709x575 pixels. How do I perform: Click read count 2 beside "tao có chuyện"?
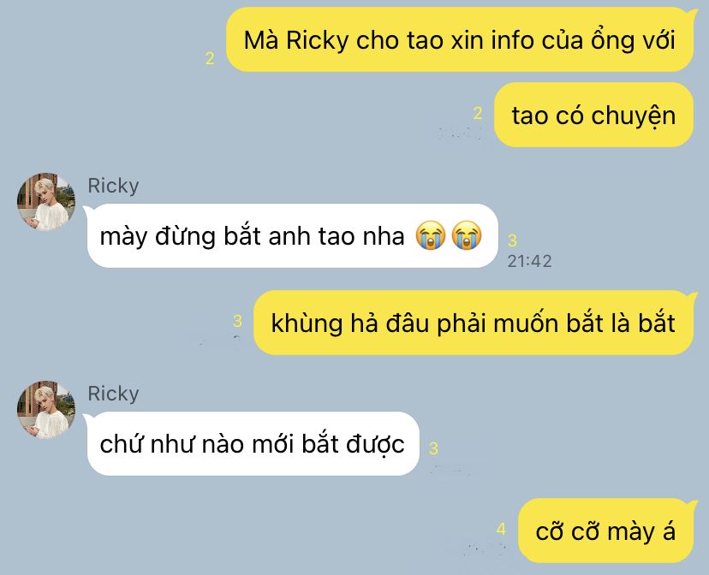point(478,113)
